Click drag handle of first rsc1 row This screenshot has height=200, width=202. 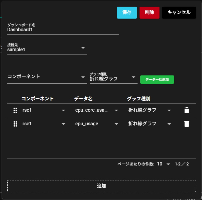pos(15,110)
